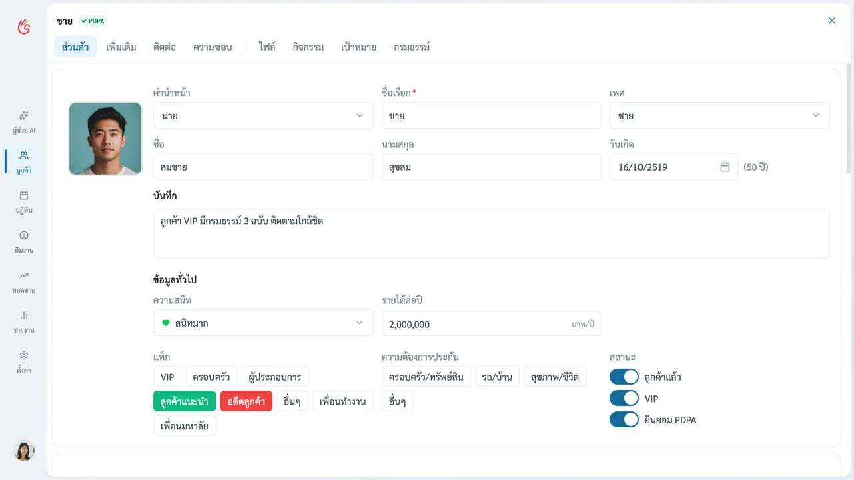Toggle the ยินยอม PDPA consent switch
Viewport: 854px width, 480px height.
pos(624,419)
